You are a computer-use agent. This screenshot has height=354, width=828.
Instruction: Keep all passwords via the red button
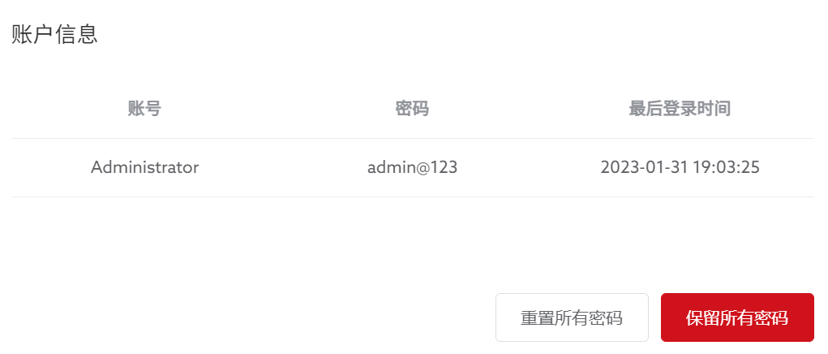tap(737, 317)
